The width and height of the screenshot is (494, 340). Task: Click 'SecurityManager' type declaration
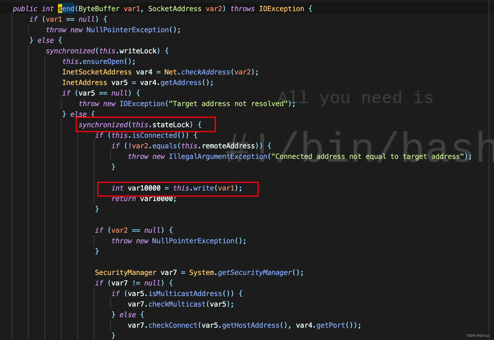pos(126,273)
